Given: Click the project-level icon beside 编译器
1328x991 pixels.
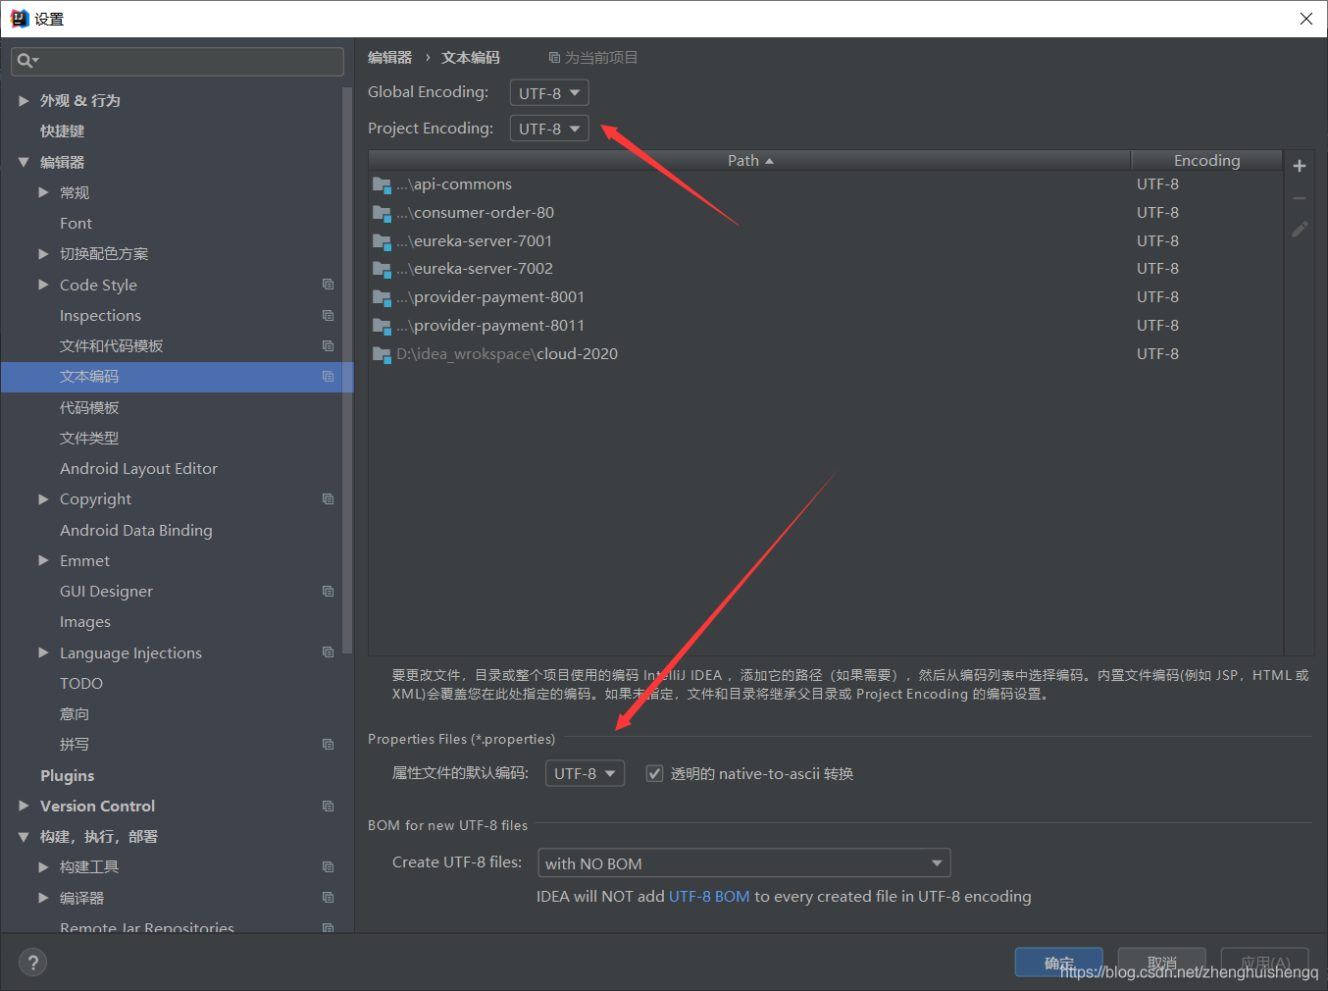Looking at the screenshot, I should [328, 898].
